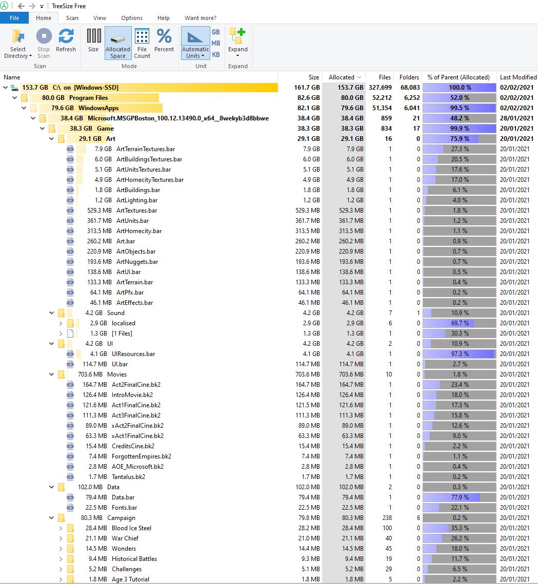This screenshot has height=584, width=538.
Task: Collapse the Program Files folder
Action: click(14, 97)
